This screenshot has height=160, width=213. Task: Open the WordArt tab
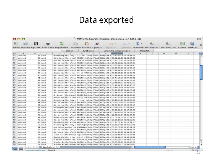tap(144, 51)
